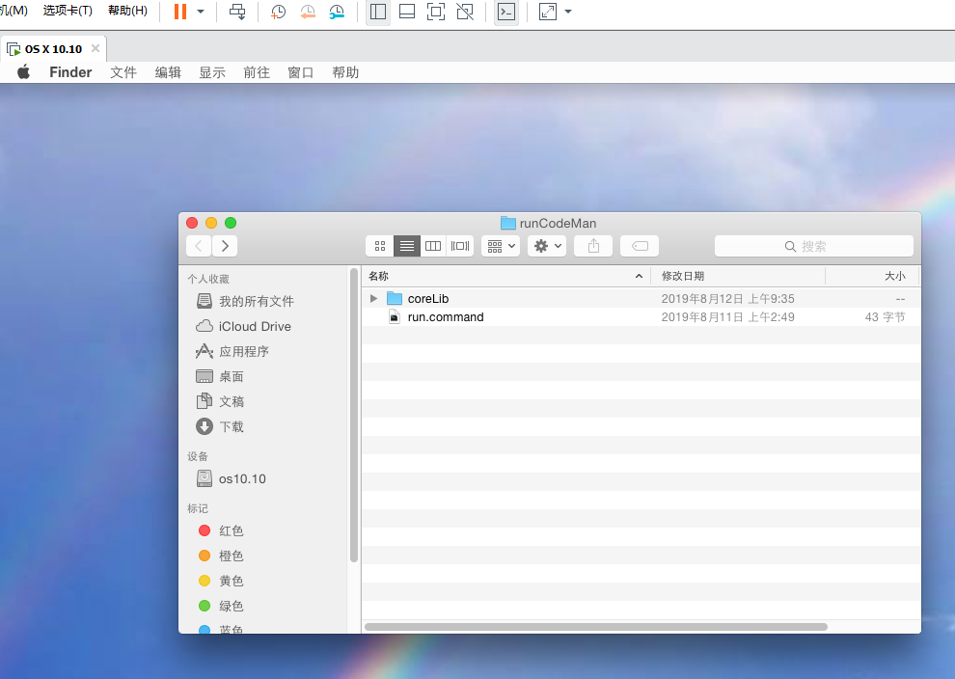955x679 pixels.
Task: Enter VMware full screen mode
Action: point(436,12)
